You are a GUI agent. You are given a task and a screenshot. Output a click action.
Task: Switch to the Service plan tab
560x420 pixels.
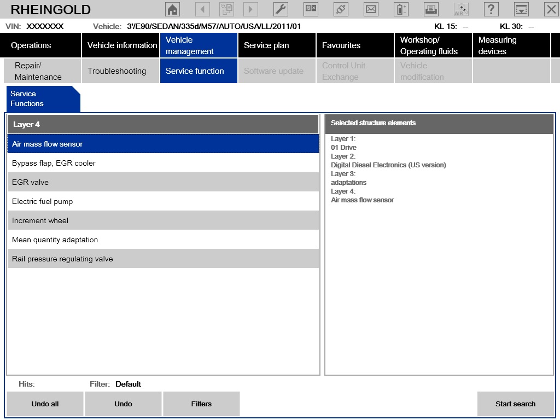pos(277,45)
